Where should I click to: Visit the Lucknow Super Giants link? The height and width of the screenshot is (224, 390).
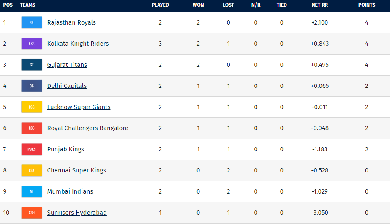(79, 107)
